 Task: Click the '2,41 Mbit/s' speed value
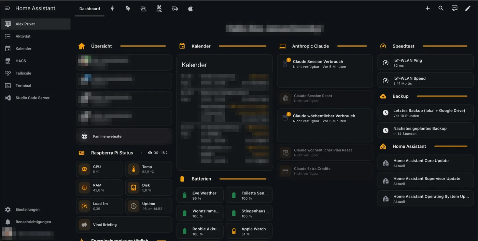(x=403, y=83)
